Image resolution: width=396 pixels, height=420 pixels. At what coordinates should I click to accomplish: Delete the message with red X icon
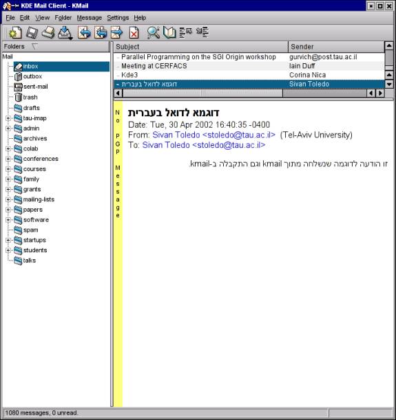pyautogui.click(x=134, y=33)
